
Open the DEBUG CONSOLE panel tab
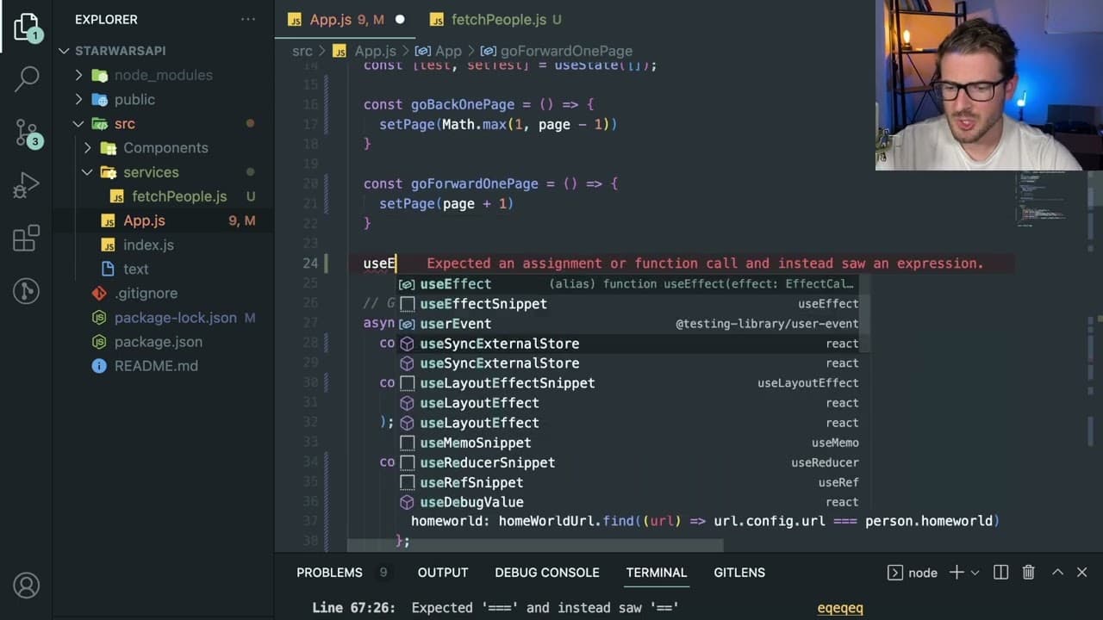click(x=547, y=573)
